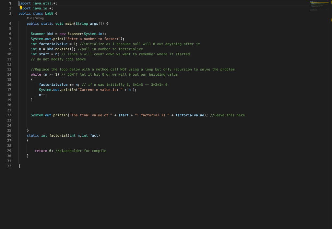Click System.out.print on line 7
This screenshot has height=229, width=332.
46,39
